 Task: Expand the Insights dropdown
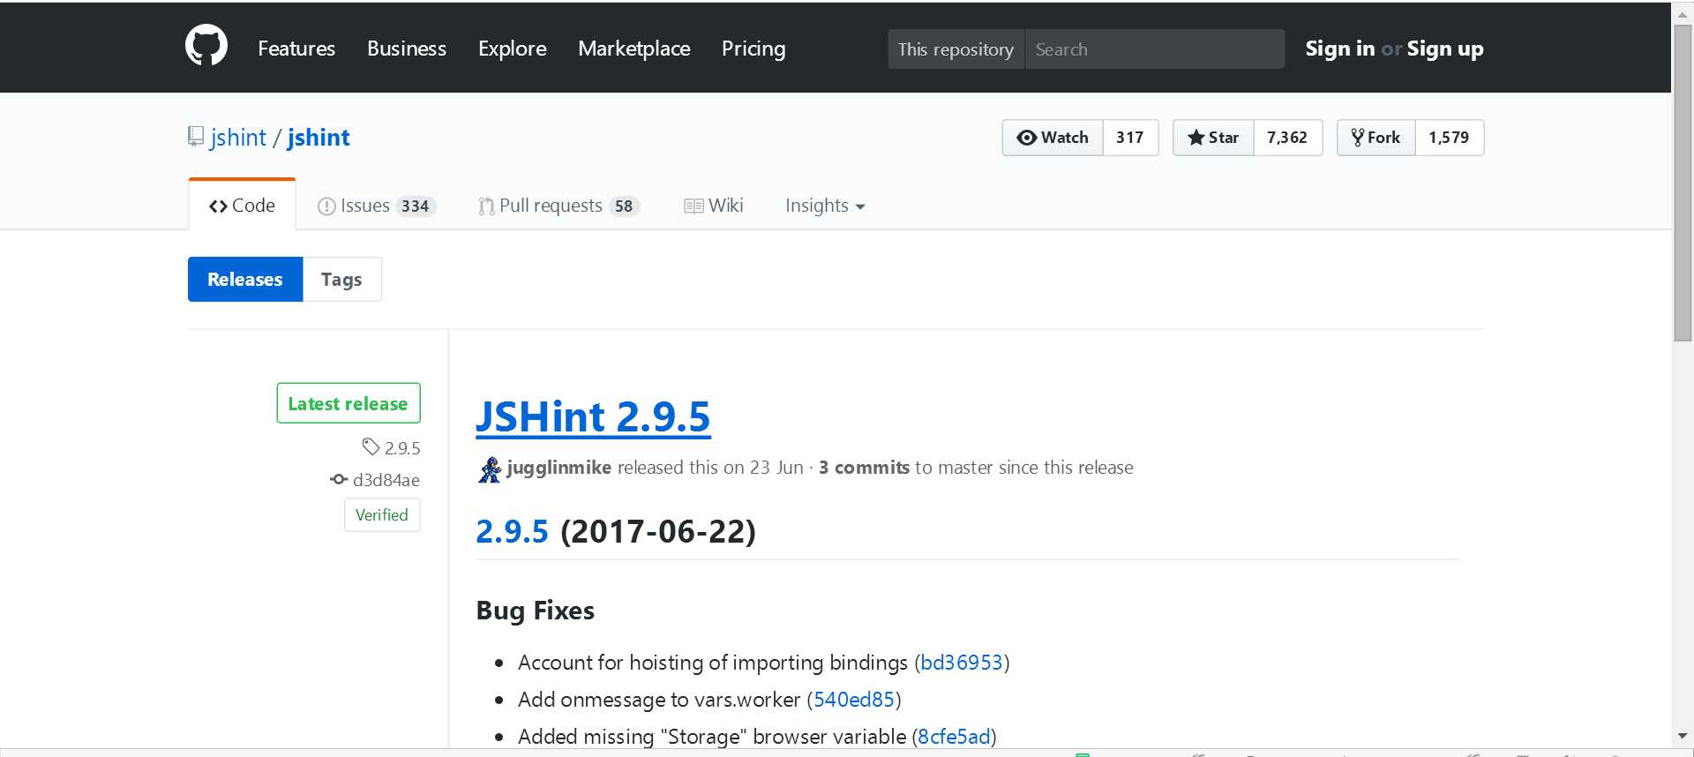click(x=825, y=206)
